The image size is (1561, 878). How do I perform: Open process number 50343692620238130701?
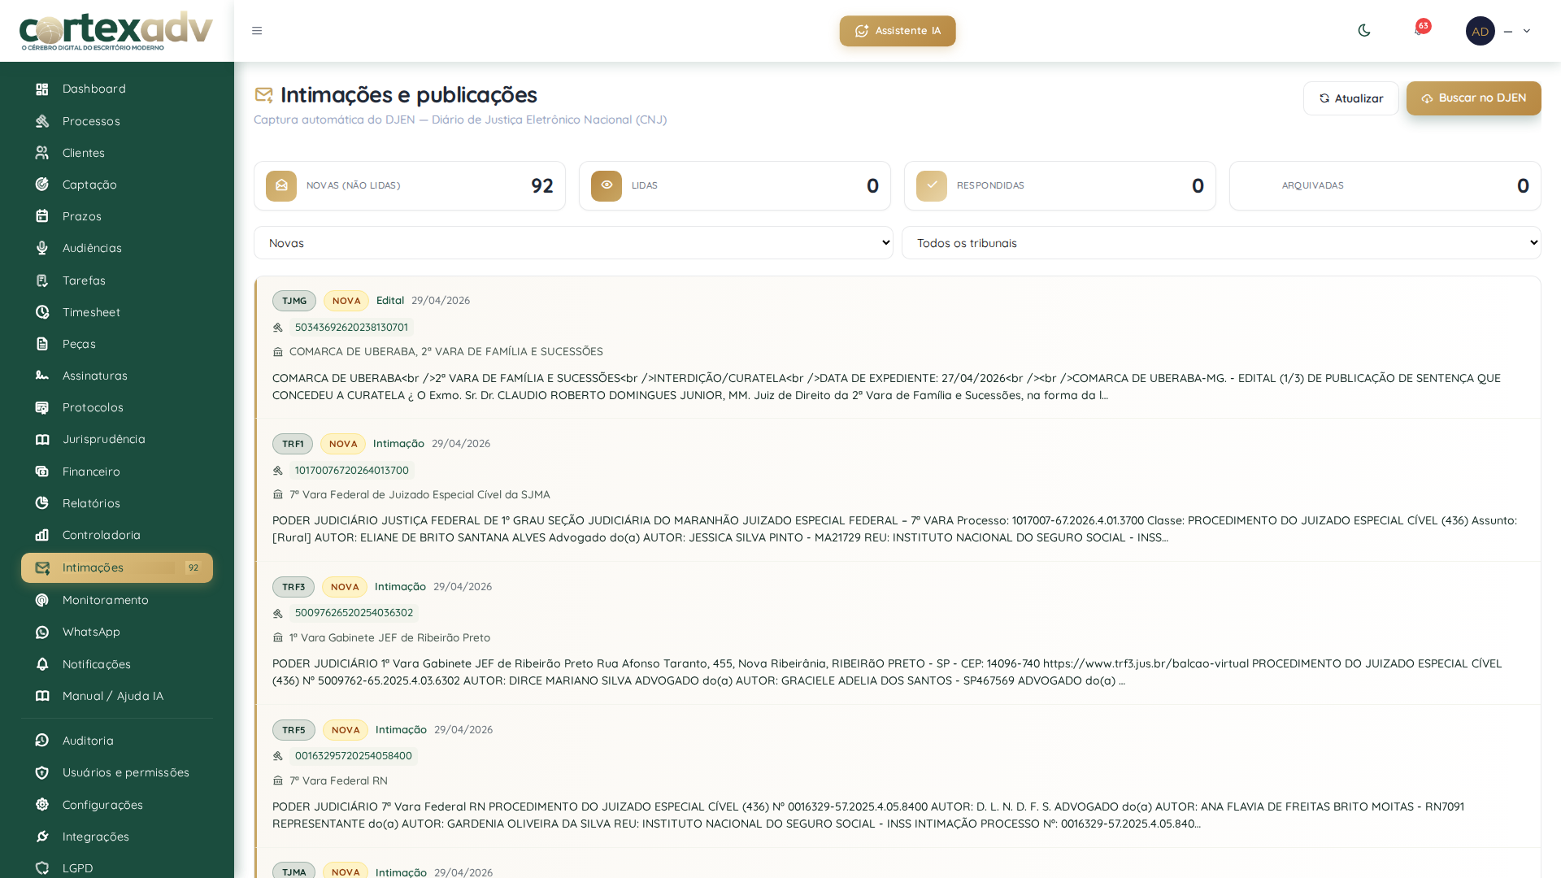pyautogui.click(x=351, y=328)
